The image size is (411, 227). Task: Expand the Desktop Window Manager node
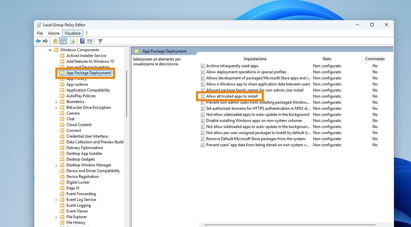(x=56, y=165)
